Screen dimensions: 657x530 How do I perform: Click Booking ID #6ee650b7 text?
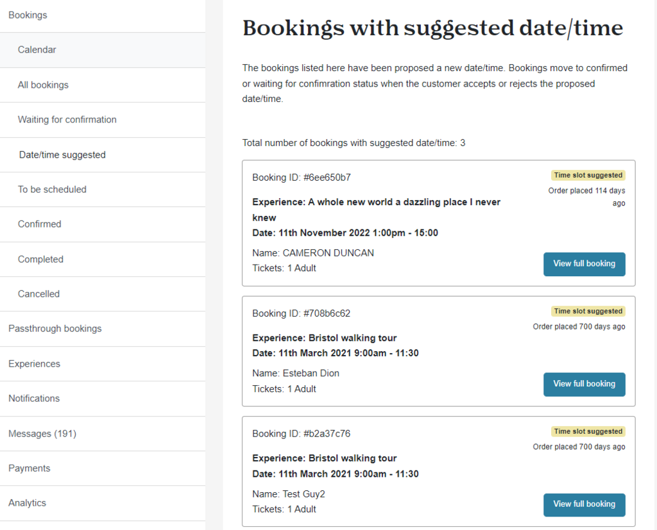[302, 178]
